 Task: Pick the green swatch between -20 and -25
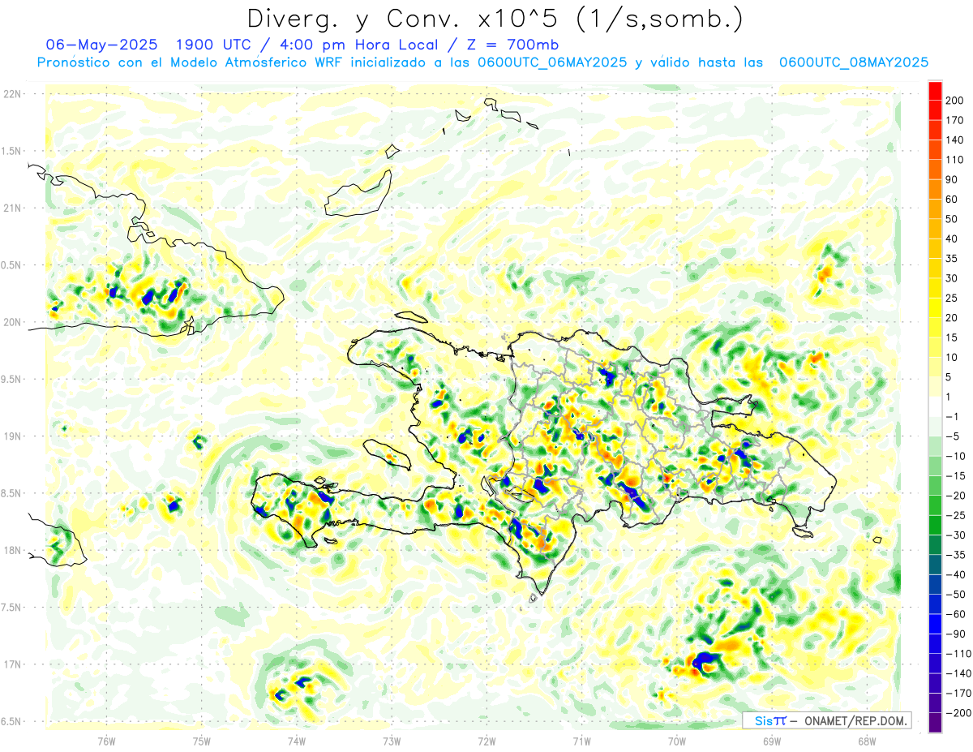935,505
